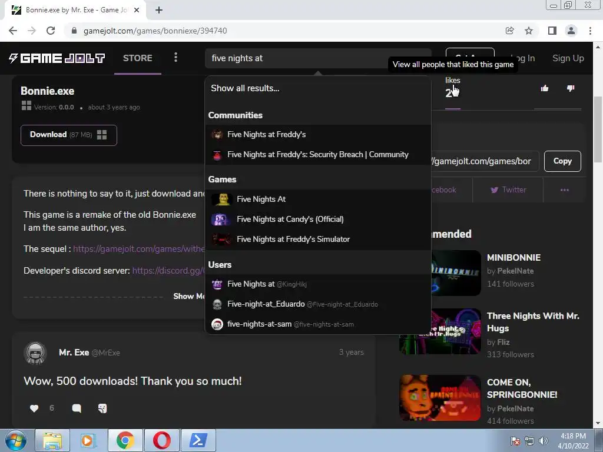Open the three-dot menu next to STORE
The width and height of the screenshot is (603, 452).
tap(175, 58)
